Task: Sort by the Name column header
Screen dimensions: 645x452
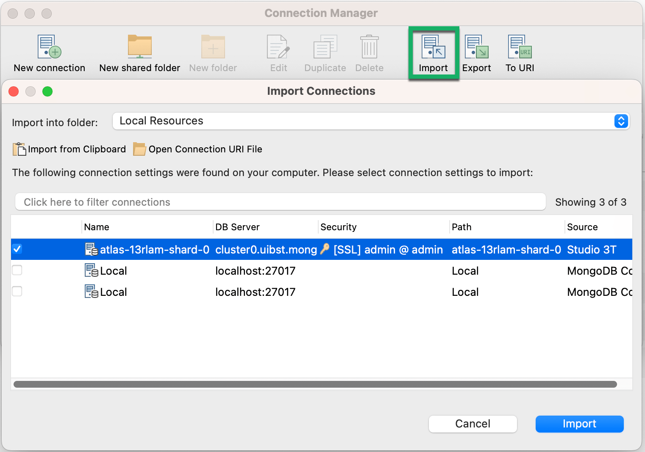Action: click(97, 227)
